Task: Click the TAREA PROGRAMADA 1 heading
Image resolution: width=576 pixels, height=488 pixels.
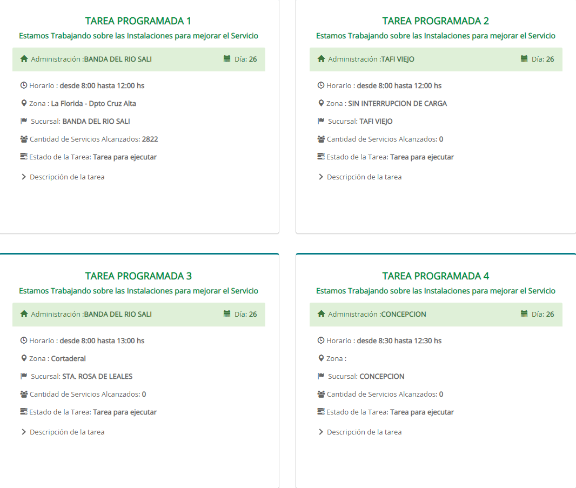Action: (x=138, y=21)
